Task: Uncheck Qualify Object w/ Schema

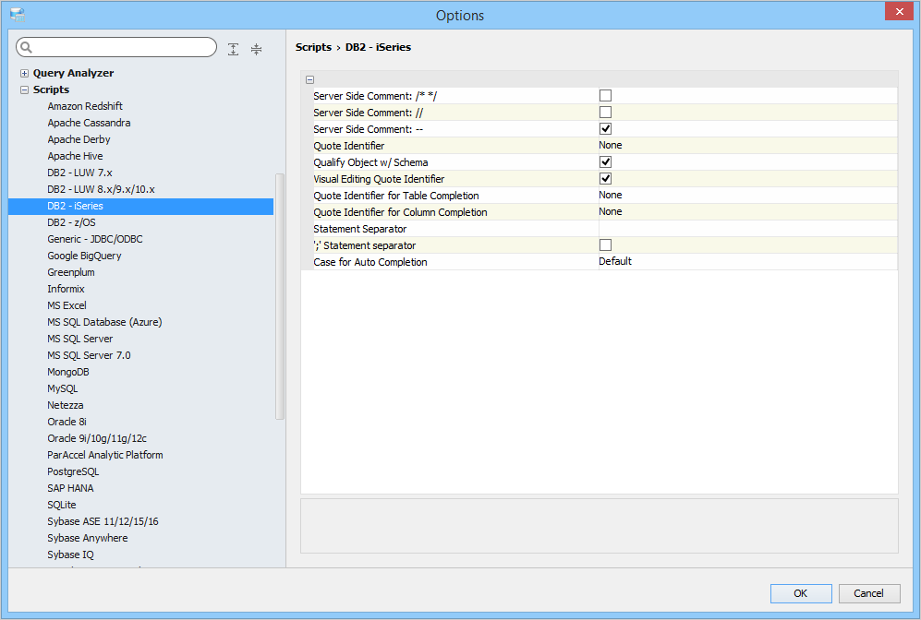Action: coord(605,161)
